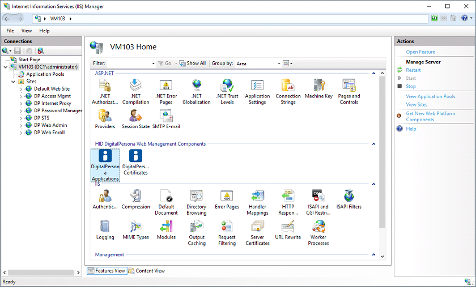Viewport: 476px width, 294px height.
Task: Expand the Default Web Site node
Action: tap(22, 89)
